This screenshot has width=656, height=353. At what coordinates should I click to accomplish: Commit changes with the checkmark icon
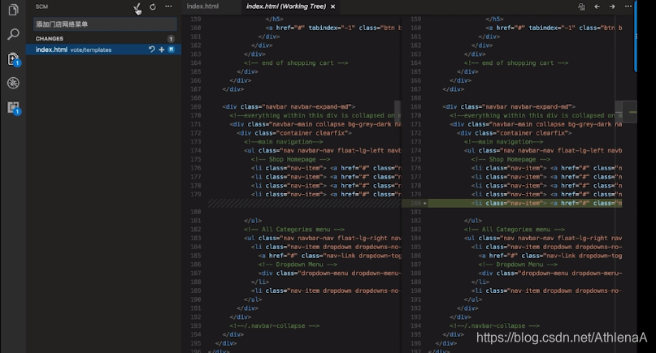[x=137, y=6]
